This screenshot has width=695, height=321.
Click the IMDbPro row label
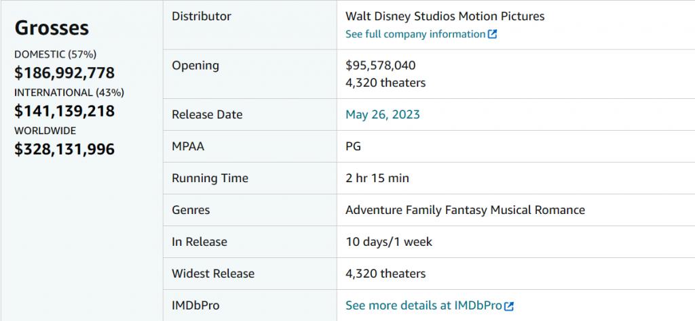(x=195, y=305)
